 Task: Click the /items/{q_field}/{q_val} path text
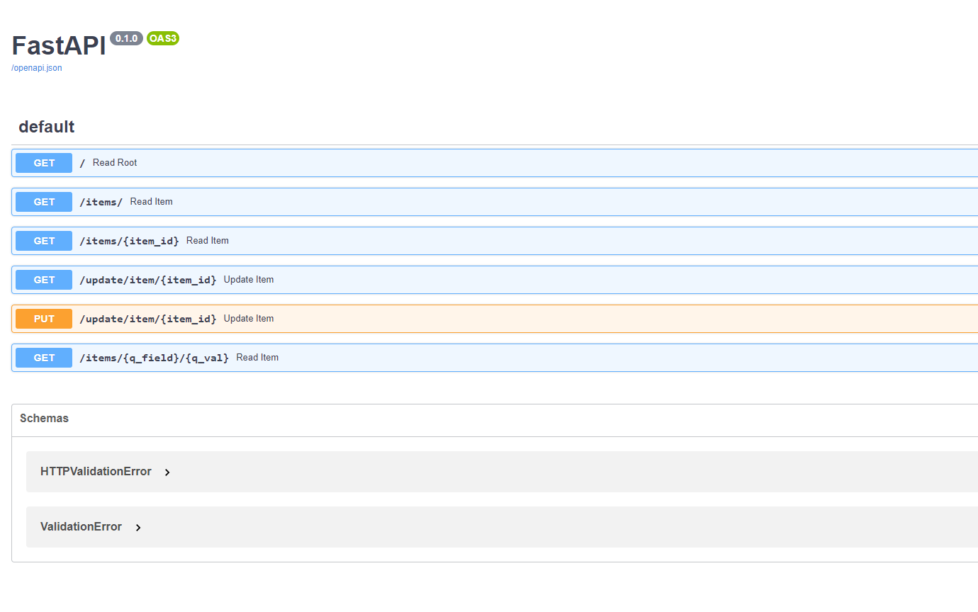pos(154,358)
